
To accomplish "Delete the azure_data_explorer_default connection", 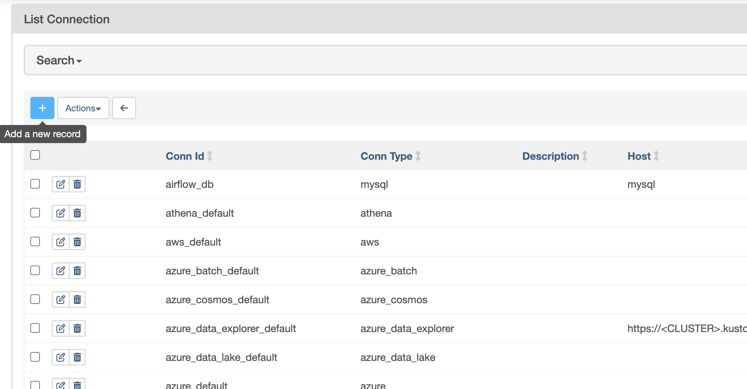I will point(77,328).
